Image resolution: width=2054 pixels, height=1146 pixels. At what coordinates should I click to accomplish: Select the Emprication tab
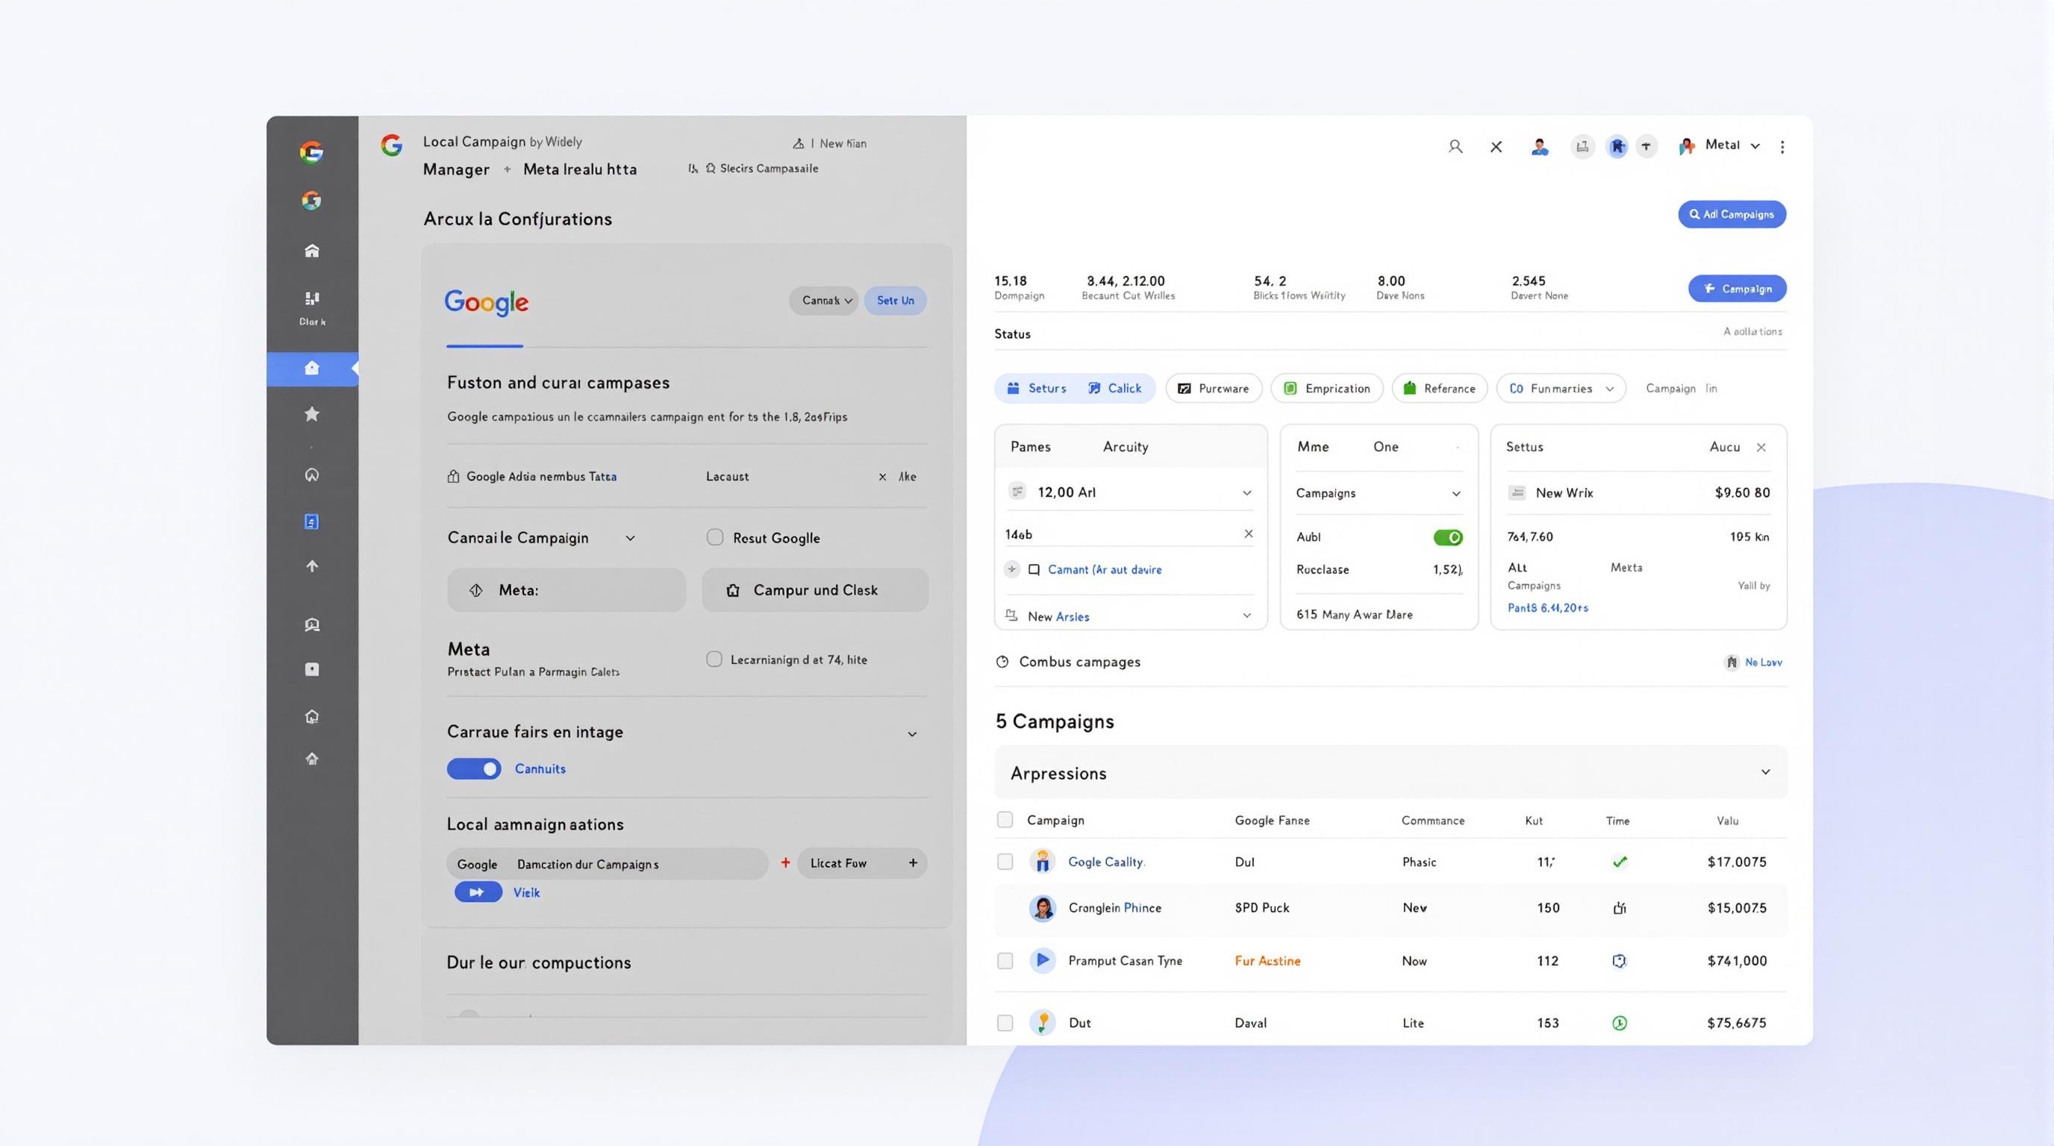tap(1327, 388)
